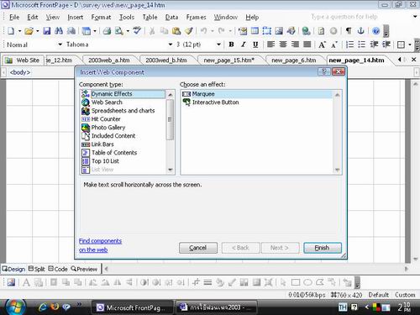420x315 pixels.
Task: Open the File menu
Action: pyautogui.click(x=14, y=18)
